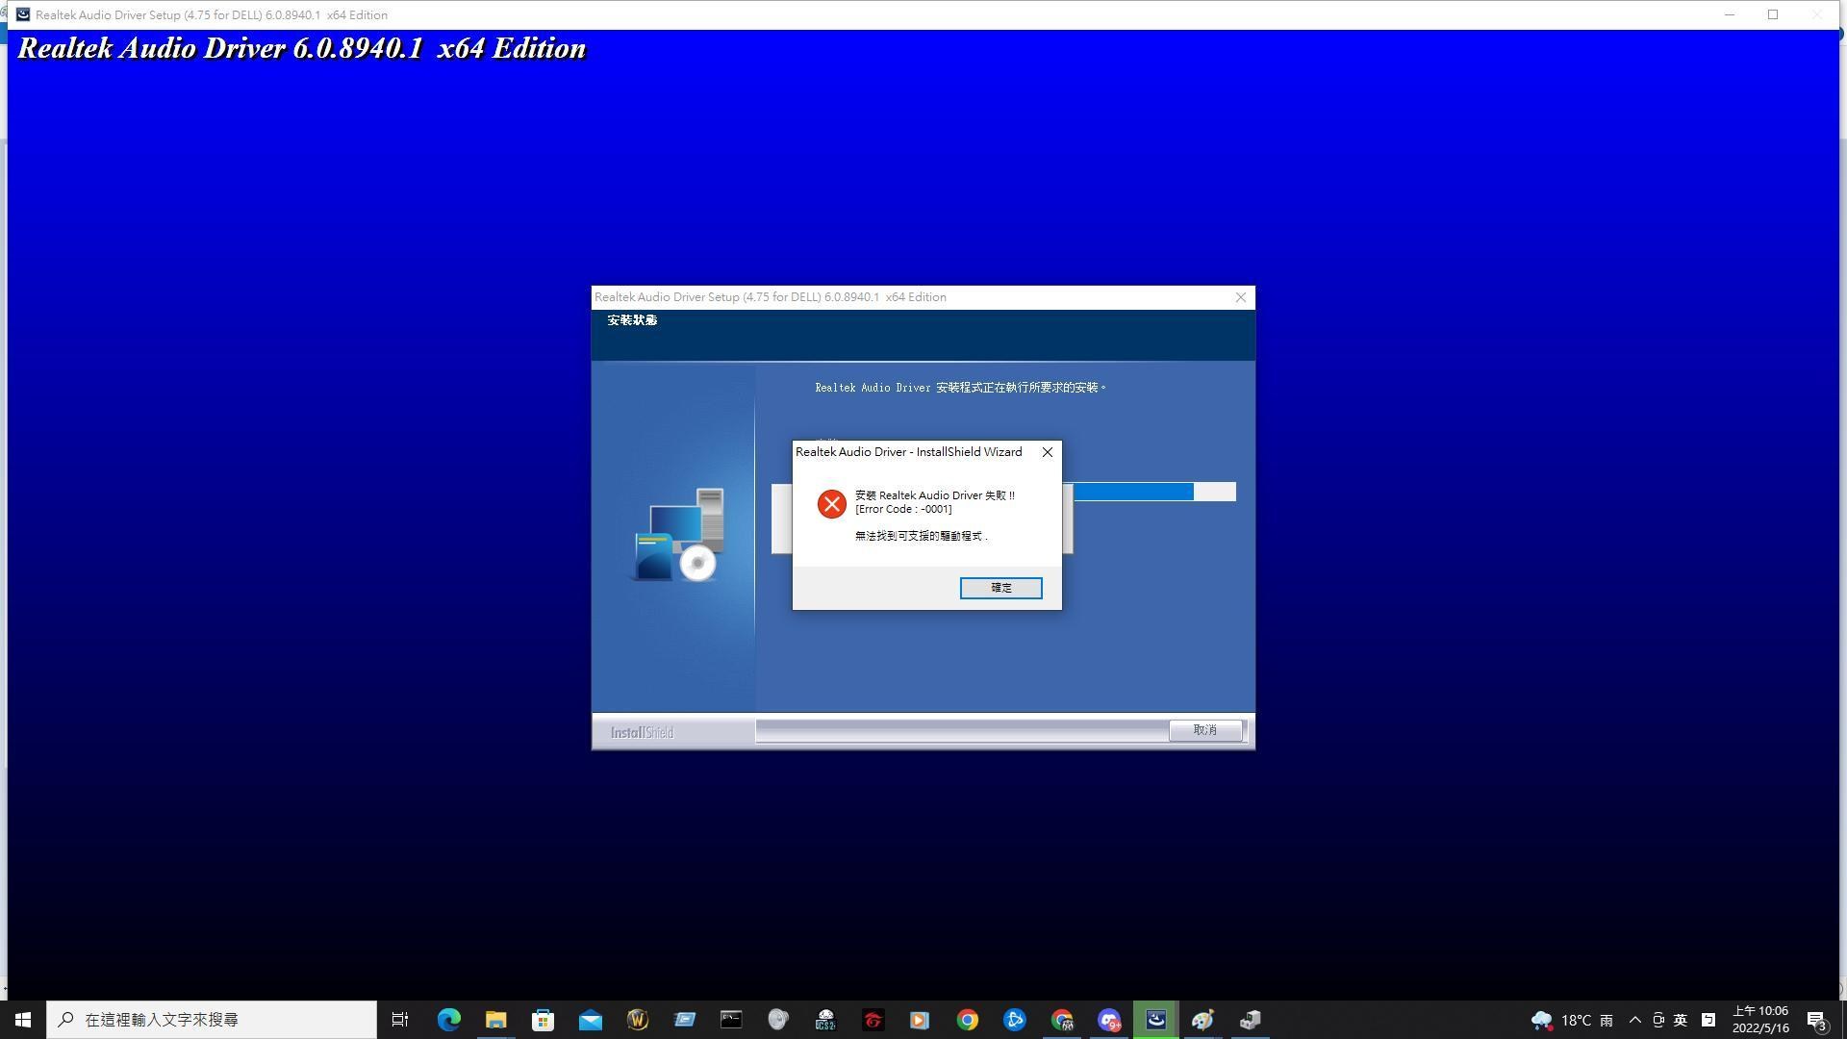Open the weather widget showing 18°C 雨

[1568, 1020]
